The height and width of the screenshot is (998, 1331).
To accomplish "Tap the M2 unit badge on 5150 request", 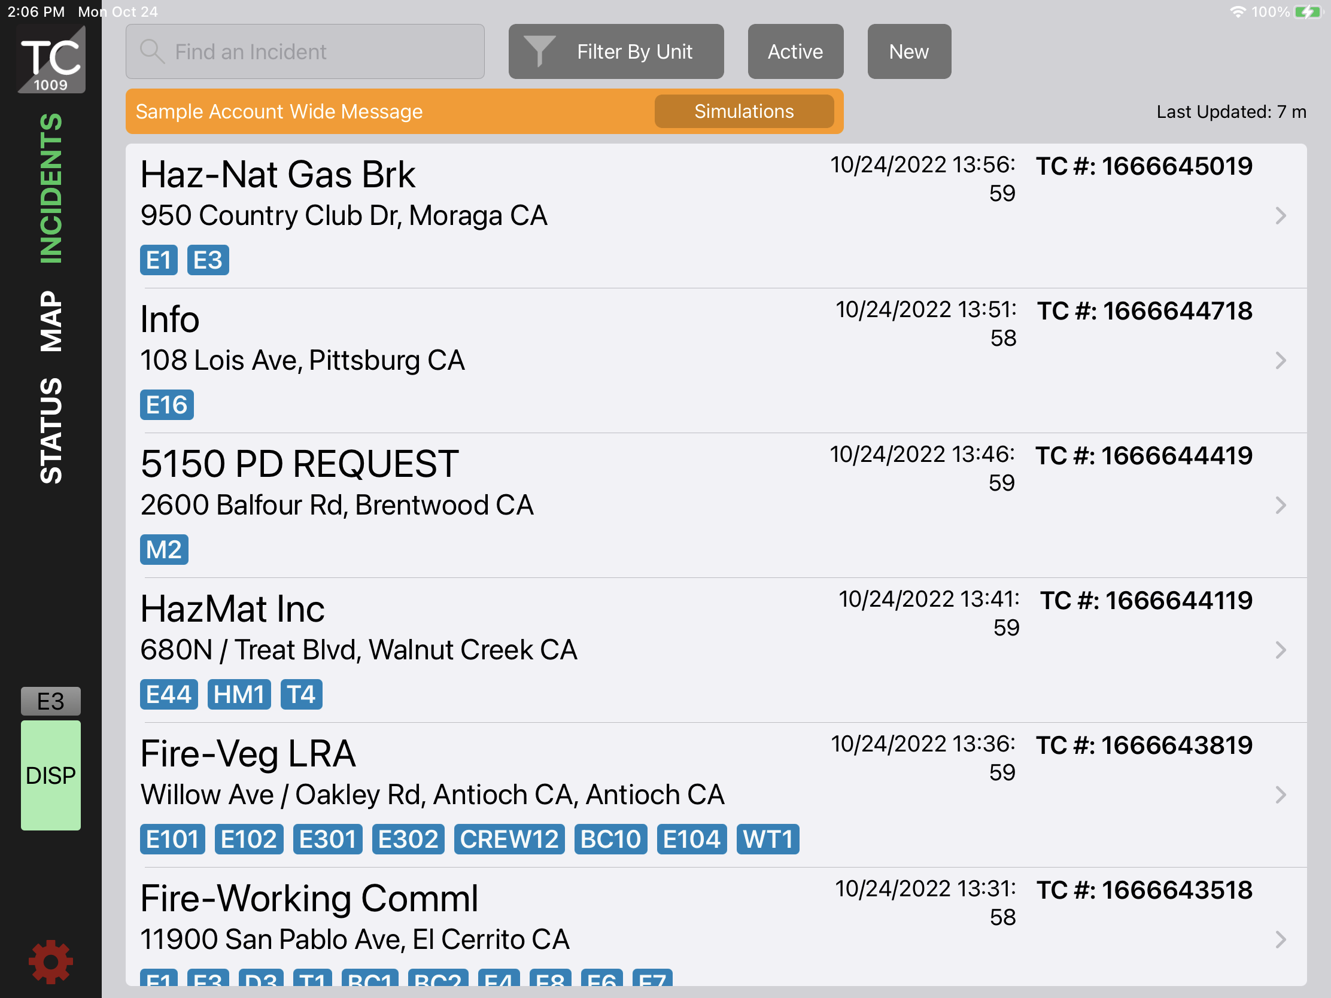I will (x=163, y=550).
